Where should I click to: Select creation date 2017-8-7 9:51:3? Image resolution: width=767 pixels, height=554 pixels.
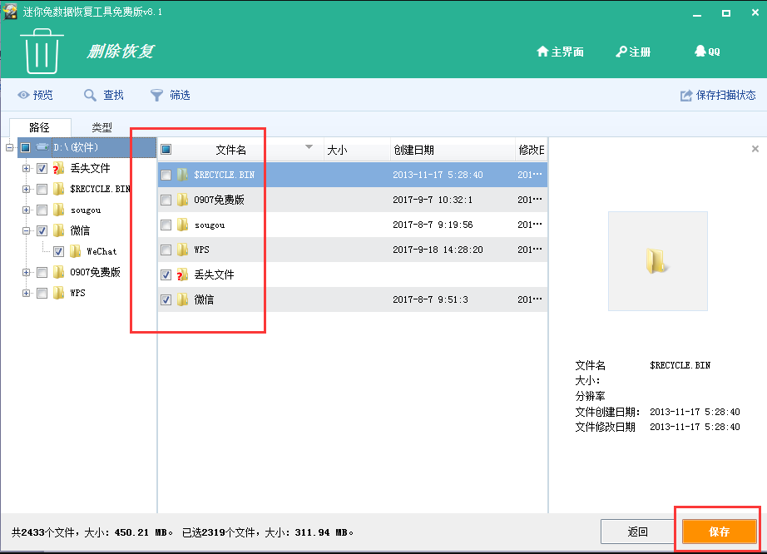(x=430, y=299)
